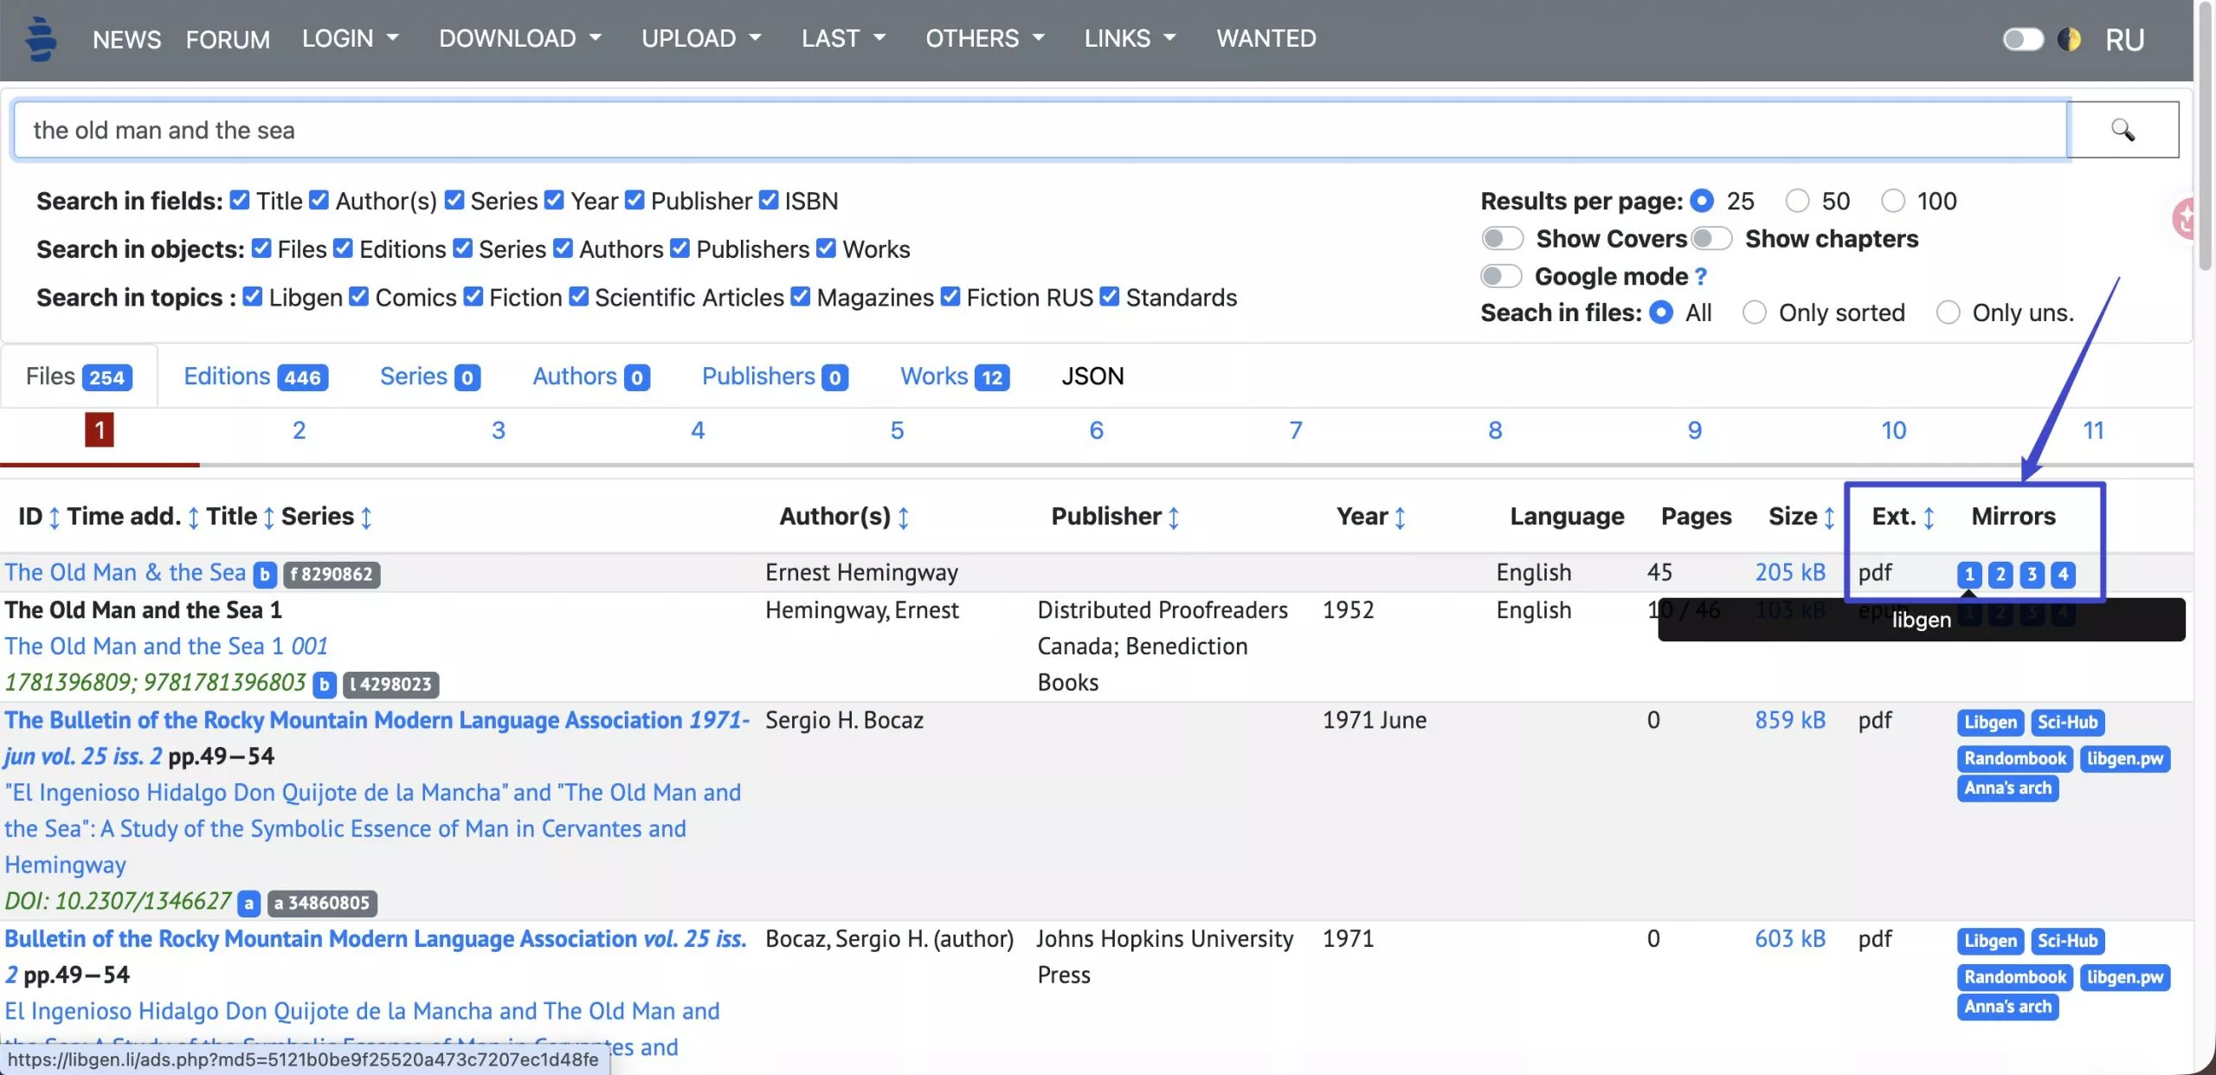The image size is (2216, 1075).
Task: Open the OTHERS dropdown menu
Action: 973,38
